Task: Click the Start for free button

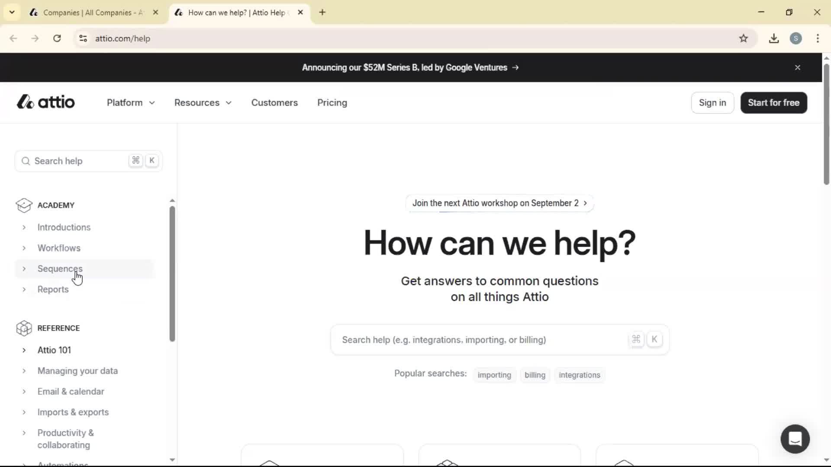Action: point(773,102)
